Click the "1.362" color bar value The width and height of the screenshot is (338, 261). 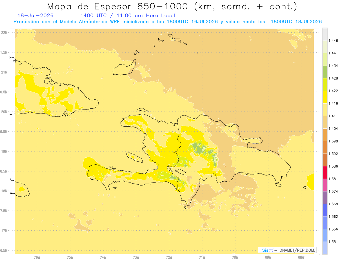coord(333,217)
